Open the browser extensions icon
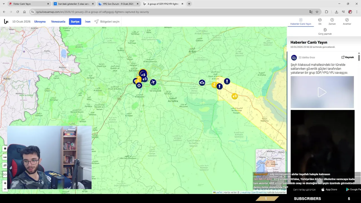361x203 pixels. (x=327, y=12)
